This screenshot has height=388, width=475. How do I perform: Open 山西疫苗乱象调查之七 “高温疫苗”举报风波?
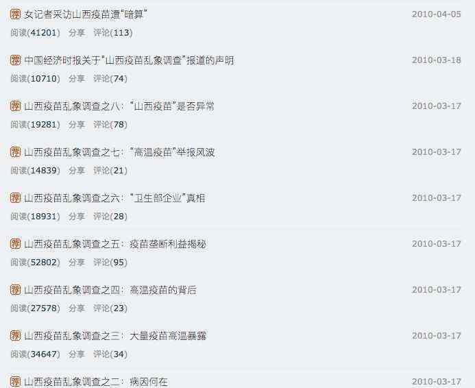pyautogui.click(x=119, y=152)
